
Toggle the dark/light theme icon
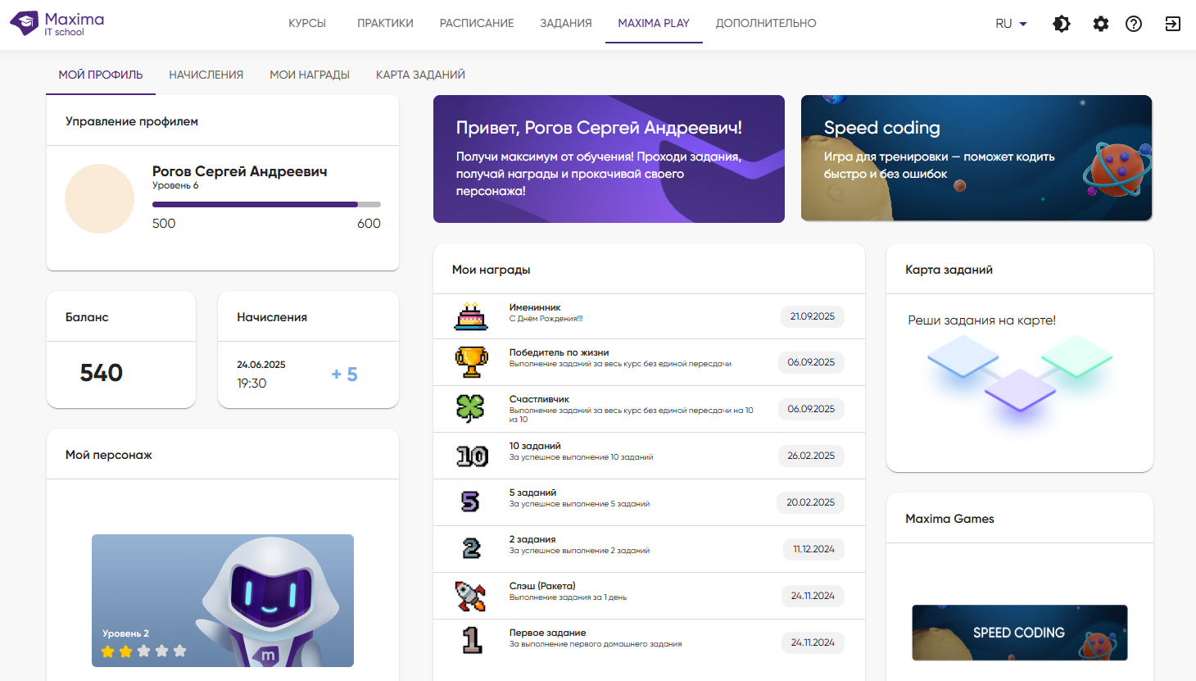[1062, 24]
